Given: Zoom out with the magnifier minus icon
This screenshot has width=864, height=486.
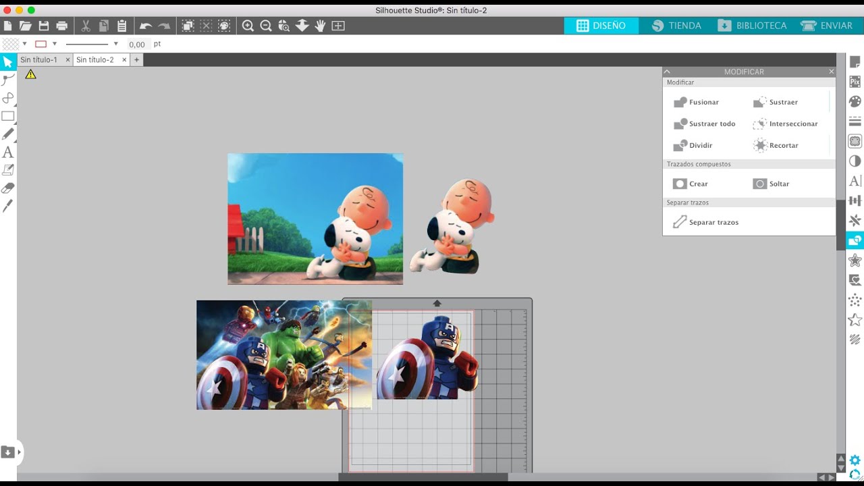Looking at the screenshot, I should (x=266, y=26).
